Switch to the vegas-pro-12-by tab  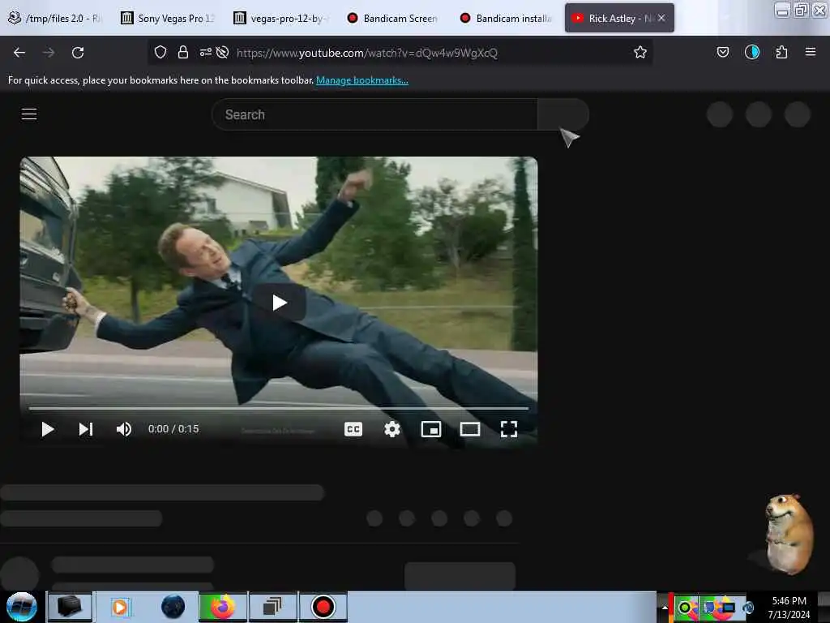click(x=281, y=18)
